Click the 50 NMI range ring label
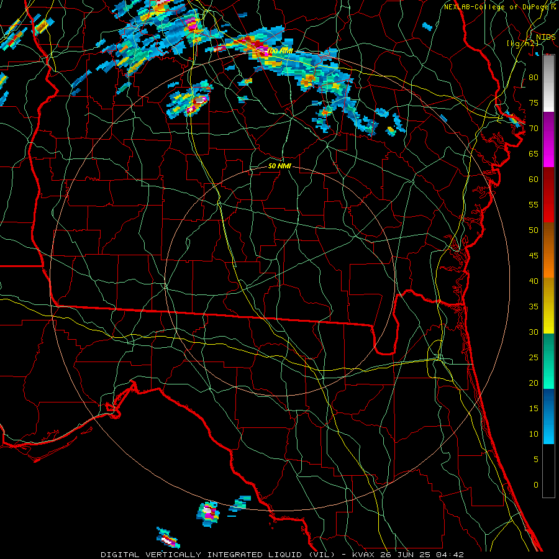Viewport: 559px width, 559px height. click(279, 166)
